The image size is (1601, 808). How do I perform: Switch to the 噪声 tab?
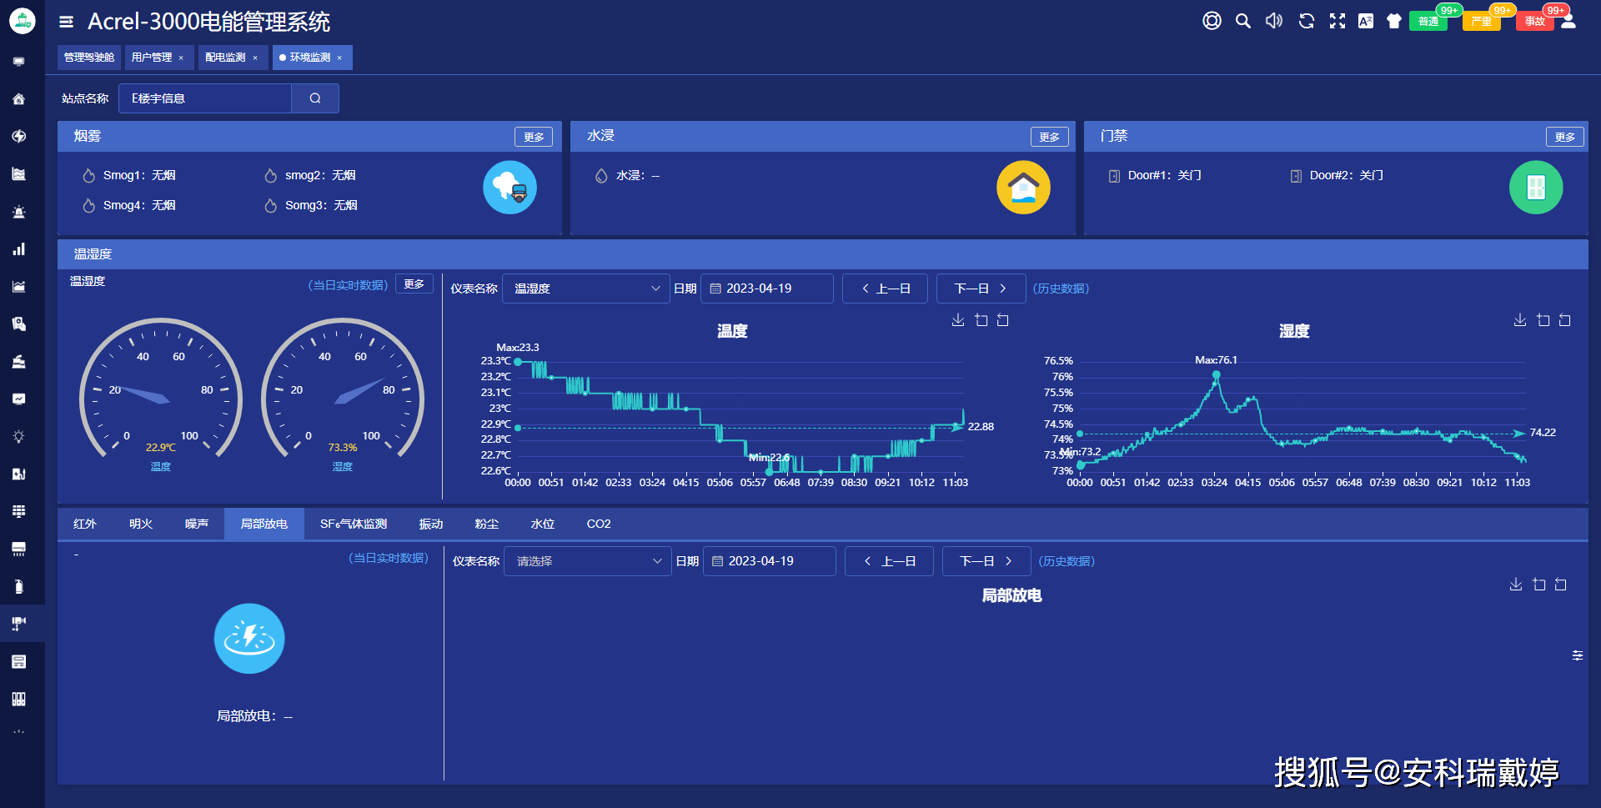[x=197, y=524]
